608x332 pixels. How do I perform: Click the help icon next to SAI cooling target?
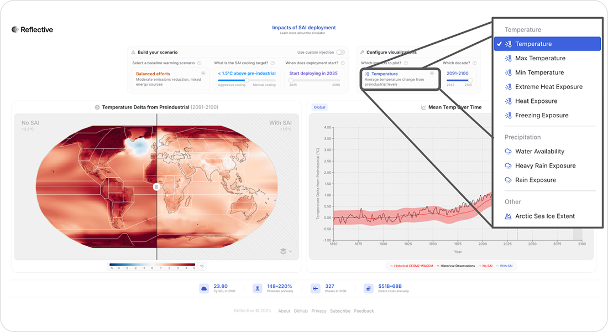click(x=280, y=63)
